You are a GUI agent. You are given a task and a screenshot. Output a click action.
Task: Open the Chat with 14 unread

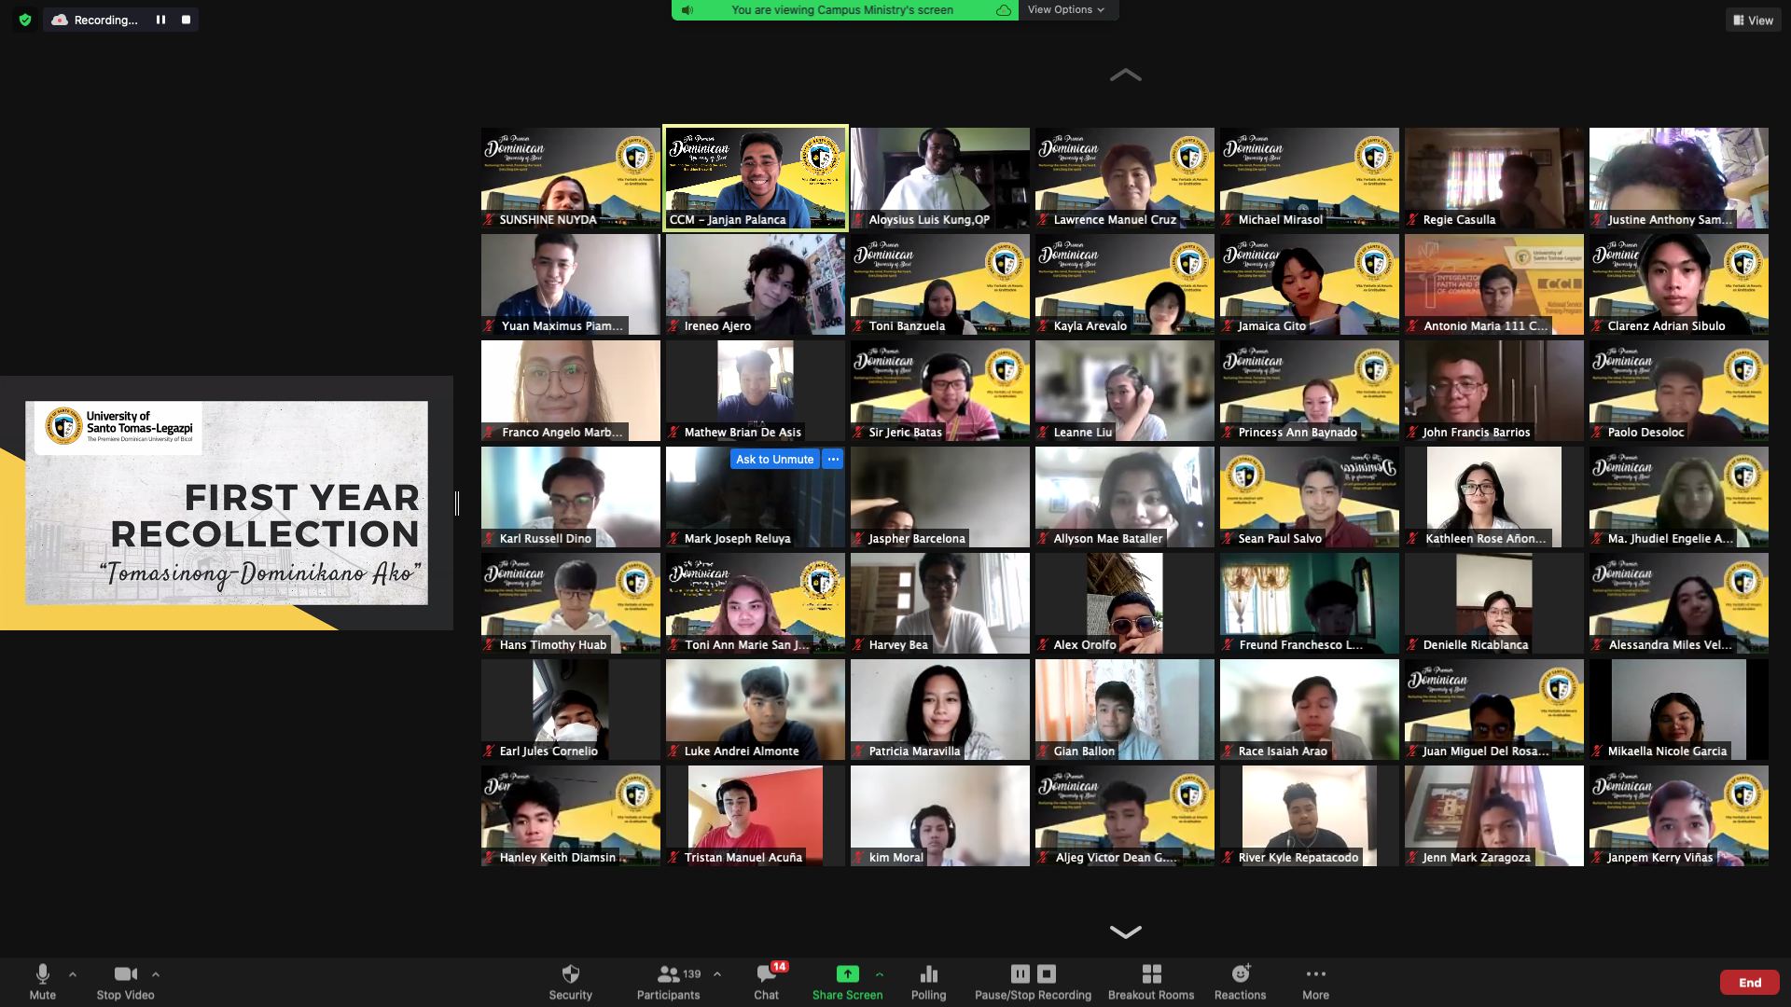766,974
